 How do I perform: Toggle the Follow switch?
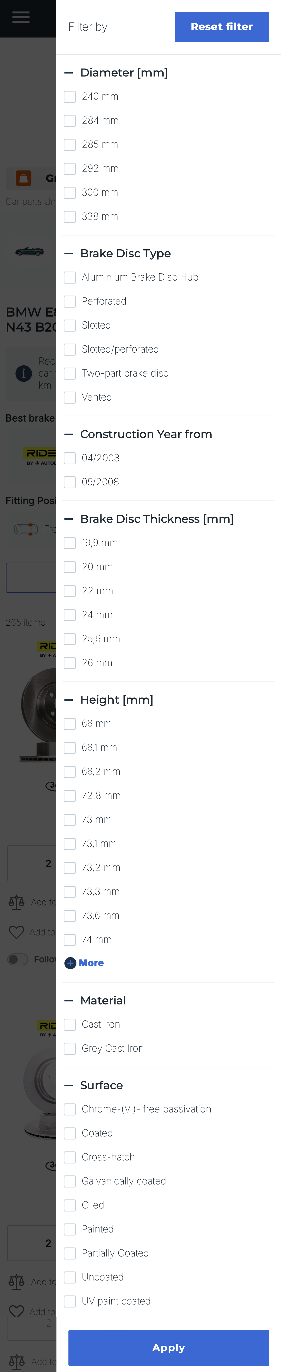click(x=17, y=959)
